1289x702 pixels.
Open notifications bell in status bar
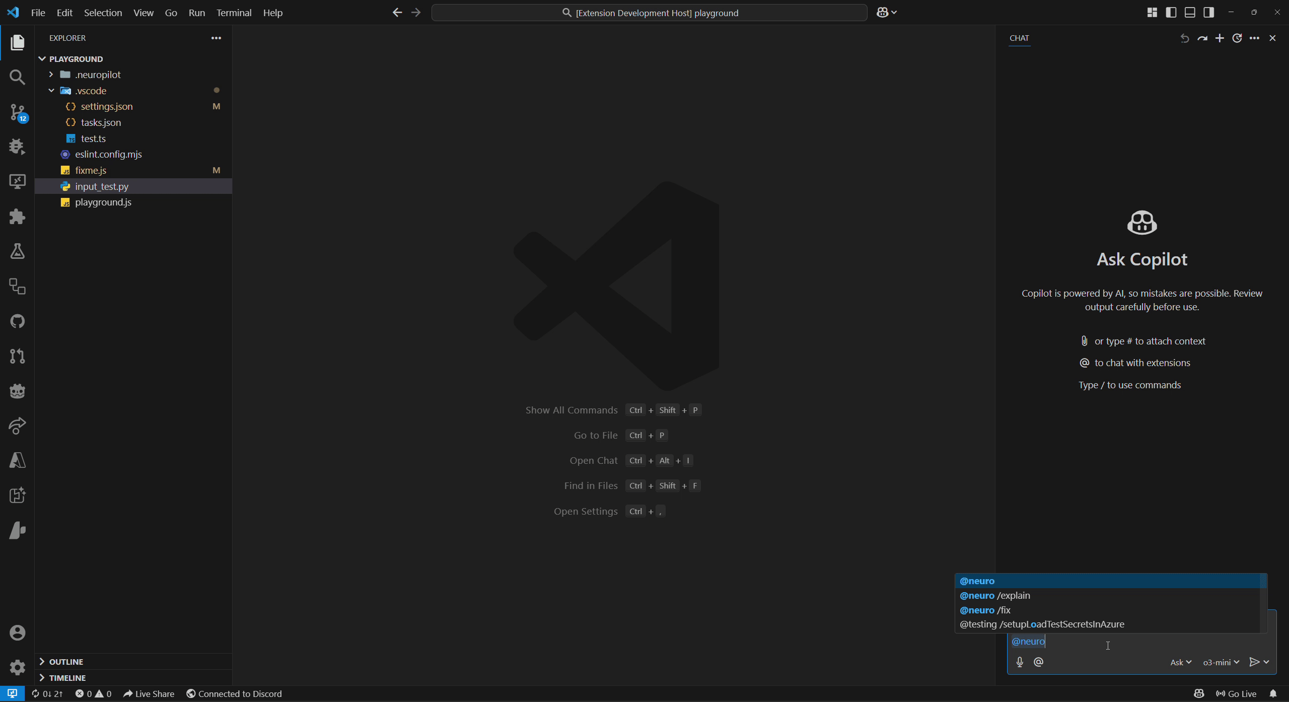click(x=1273, y=694)
